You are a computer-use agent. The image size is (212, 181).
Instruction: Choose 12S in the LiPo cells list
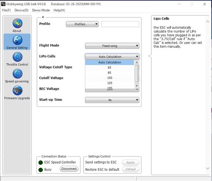point(109,83)
